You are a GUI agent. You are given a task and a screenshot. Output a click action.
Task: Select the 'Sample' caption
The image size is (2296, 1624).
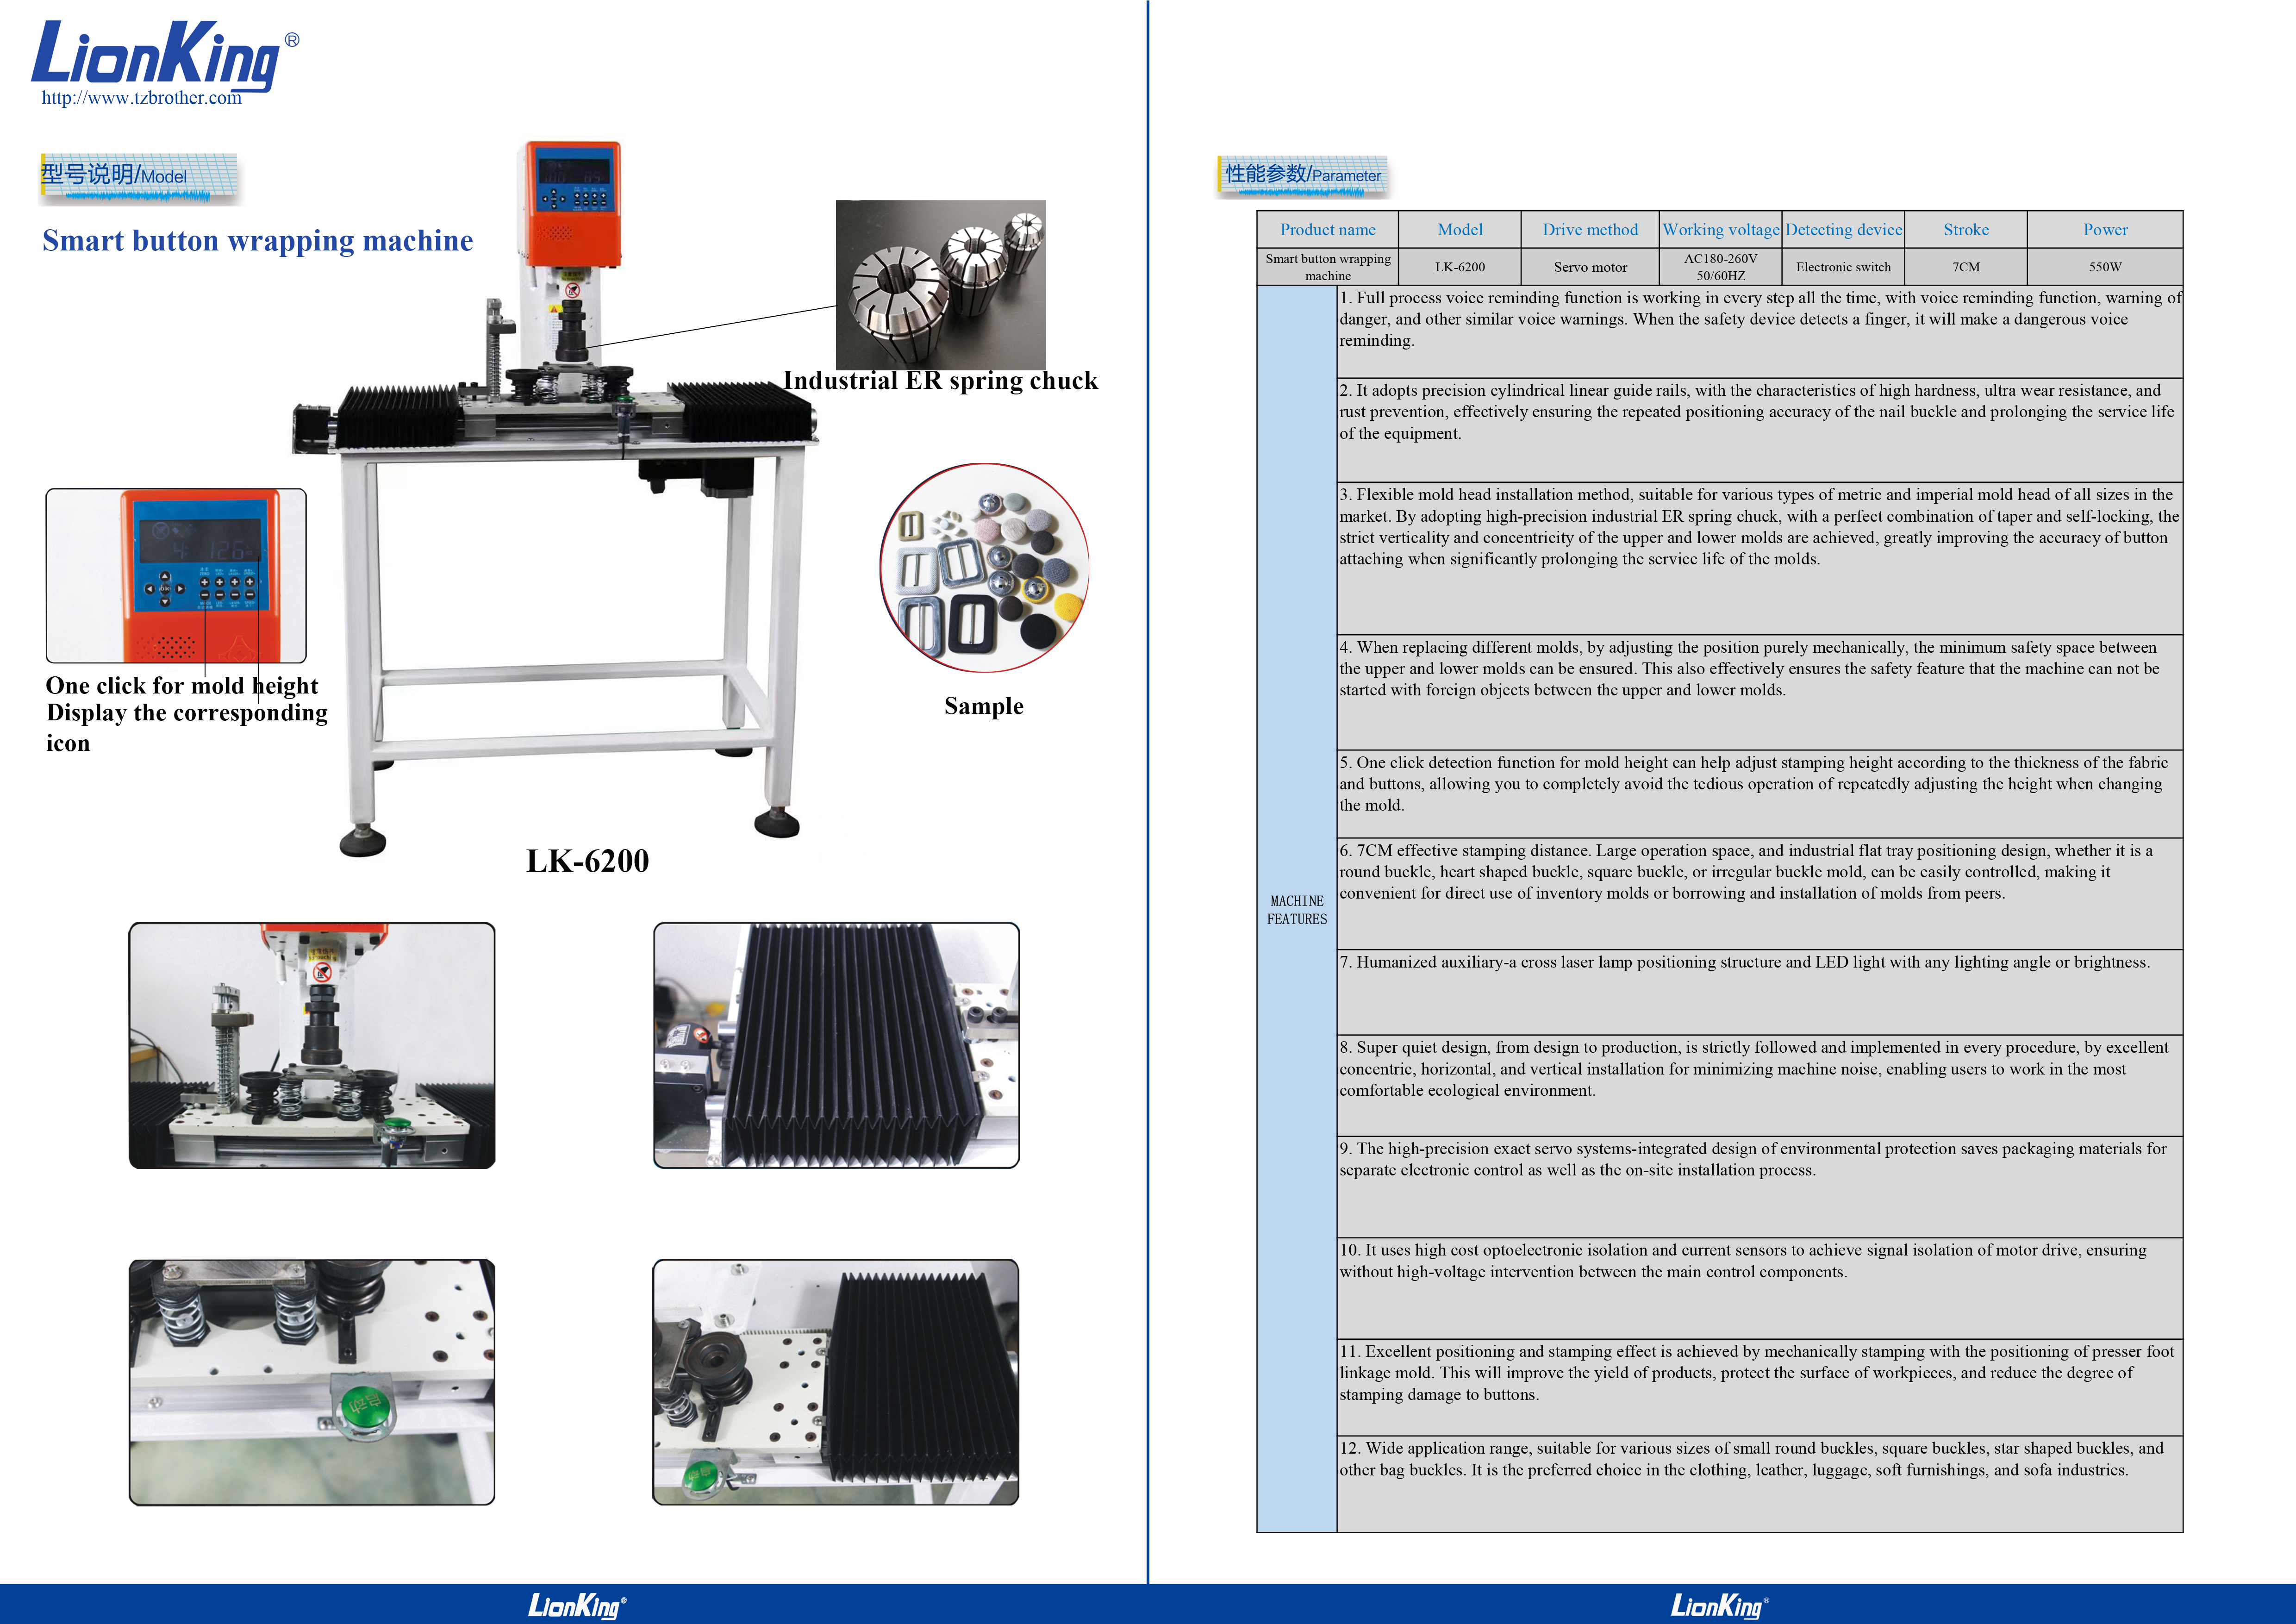click(x=984, y=706)
